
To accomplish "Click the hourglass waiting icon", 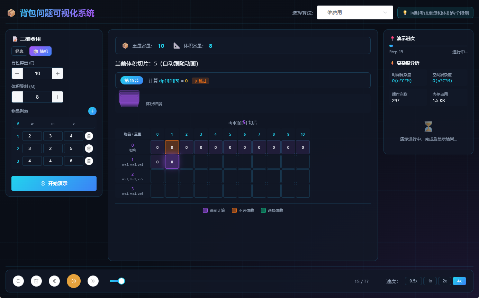I will (428, 126).
